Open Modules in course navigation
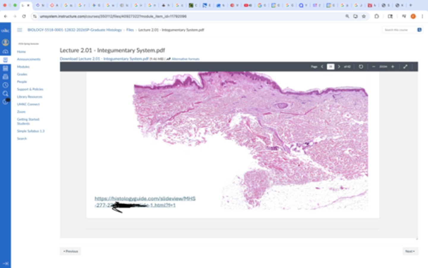Screen dimensions: 428x268 coord(23,67)
